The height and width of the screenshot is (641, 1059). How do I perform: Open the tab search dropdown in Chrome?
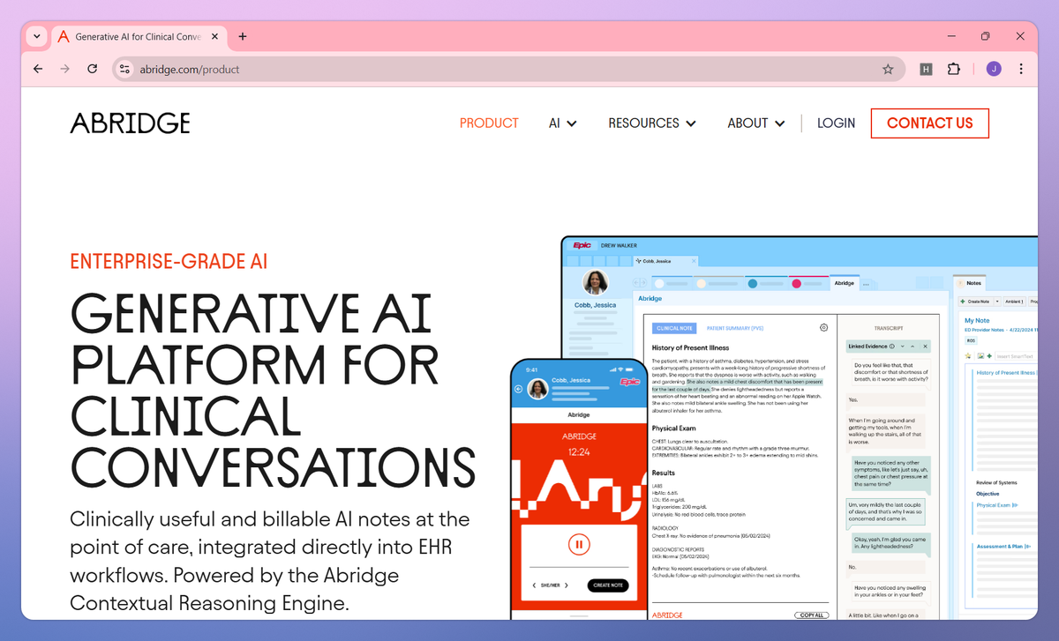pyautogui.click(x=35, y=37)
